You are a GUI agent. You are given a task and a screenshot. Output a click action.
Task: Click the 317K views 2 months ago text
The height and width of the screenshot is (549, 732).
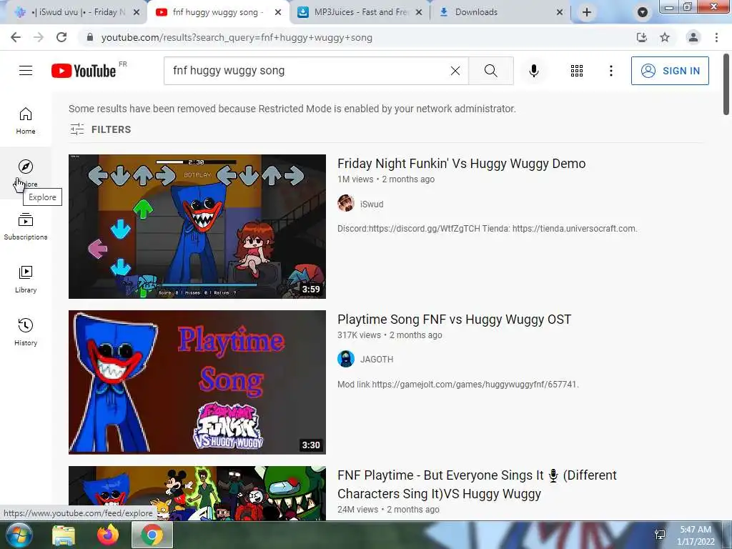(x=390, y=335)
